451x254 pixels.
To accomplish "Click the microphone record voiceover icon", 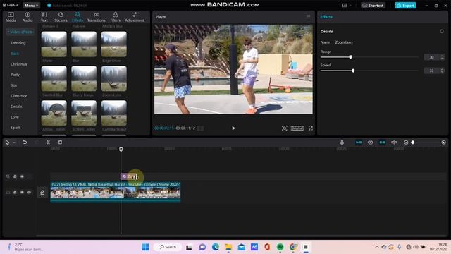I will tap(342, 143).
